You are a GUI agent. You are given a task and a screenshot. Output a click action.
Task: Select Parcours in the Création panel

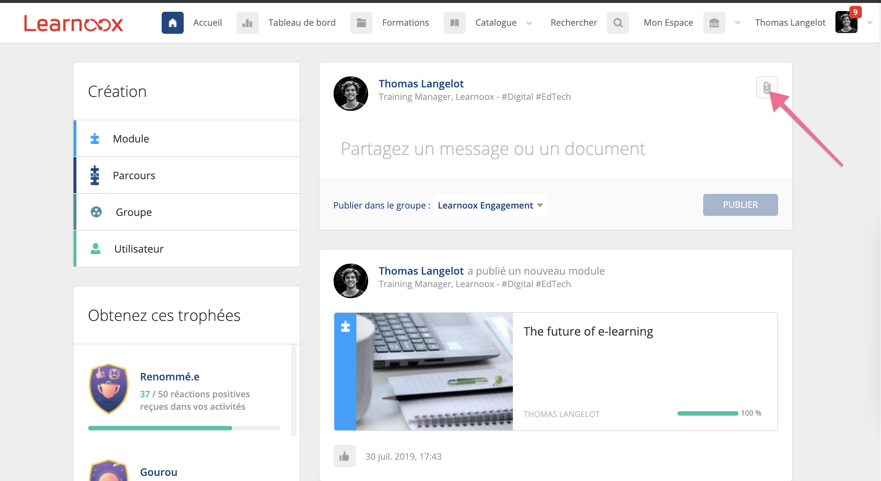tap(134, 176)
